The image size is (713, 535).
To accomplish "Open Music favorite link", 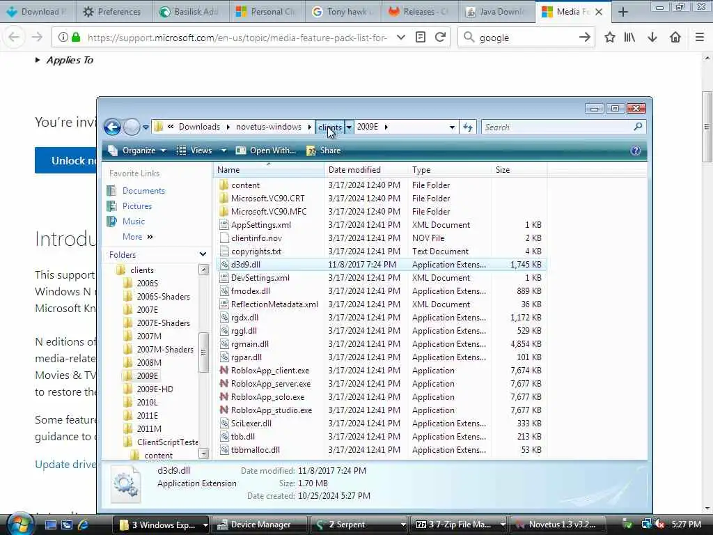I will (133, 222).
